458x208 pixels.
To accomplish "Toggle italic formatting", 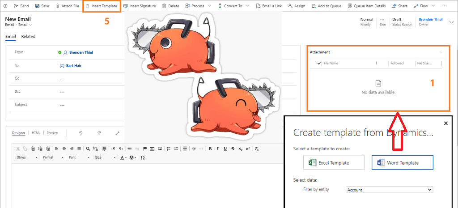I will point(217,149).
